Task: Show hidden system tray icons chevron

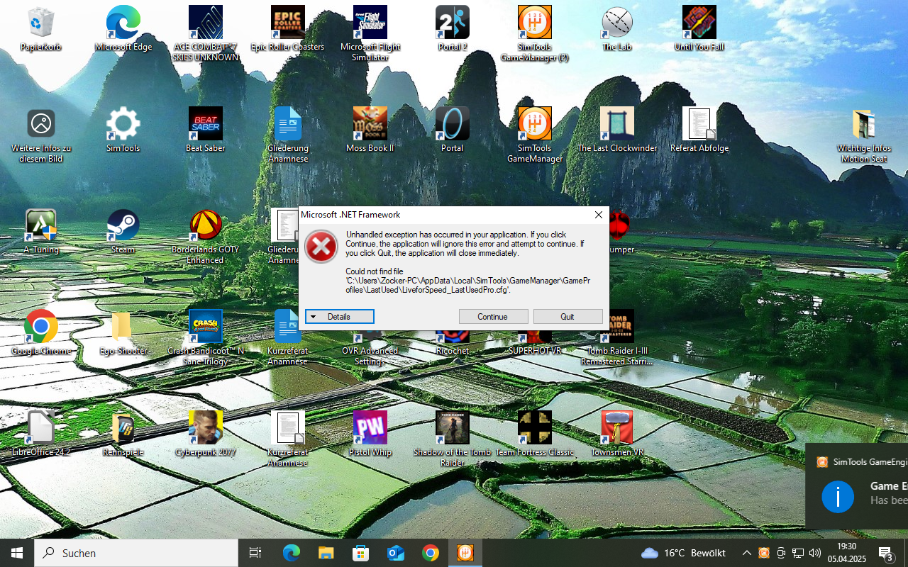Action: pyautogui.click(x=746, y=553)
